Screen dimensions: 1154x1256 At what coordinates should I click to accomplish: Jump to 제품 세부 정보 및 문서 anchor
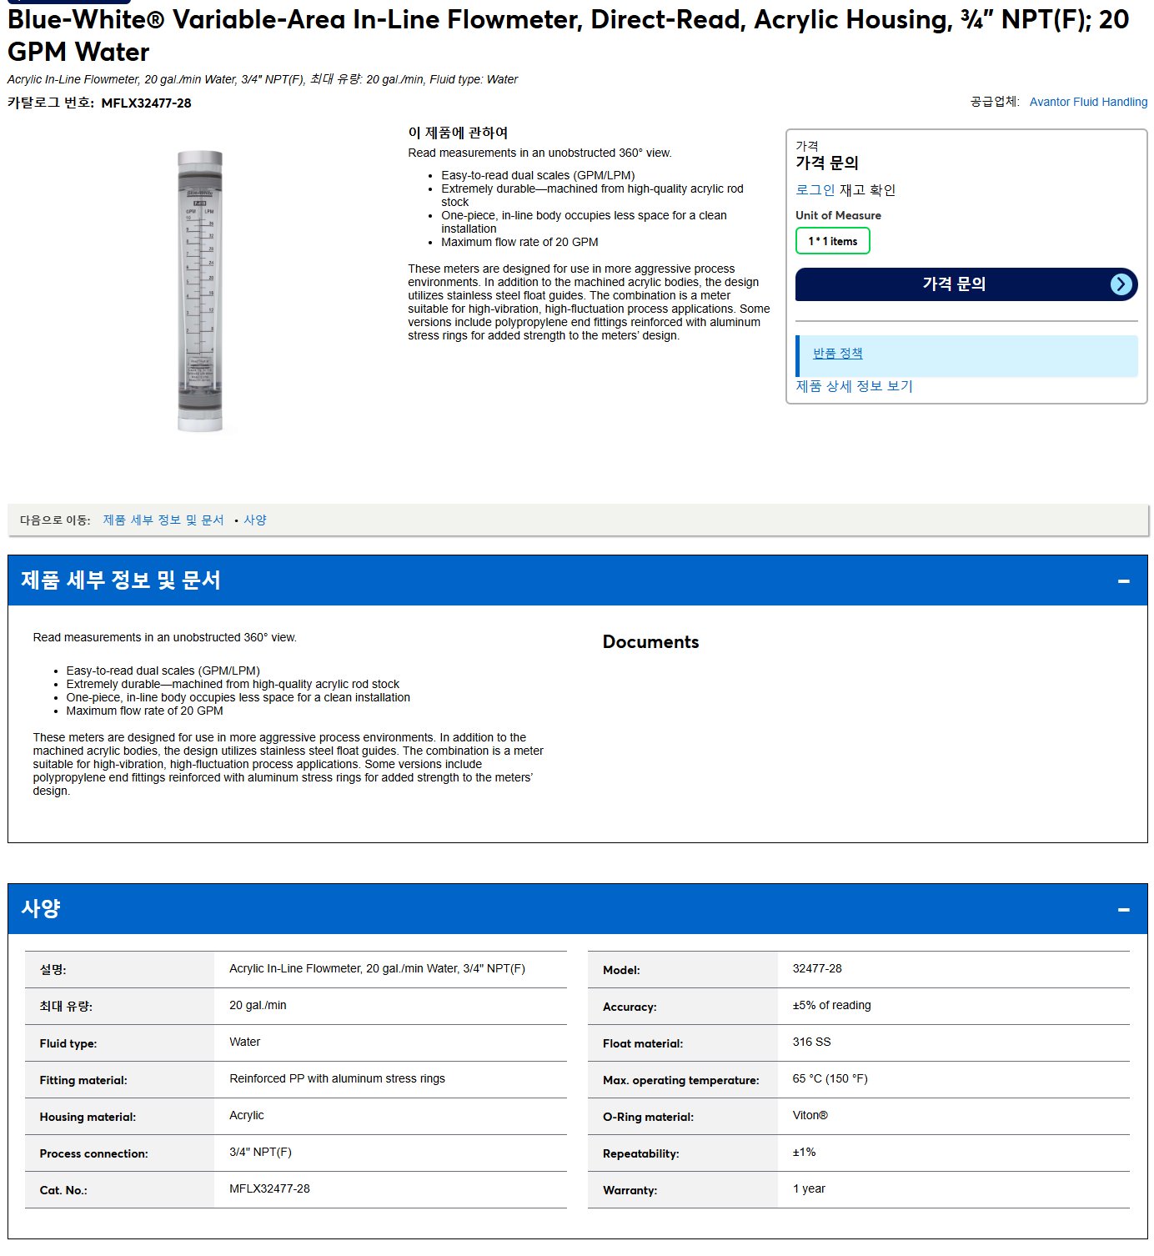pyautogui.click(x=163, y=520)
